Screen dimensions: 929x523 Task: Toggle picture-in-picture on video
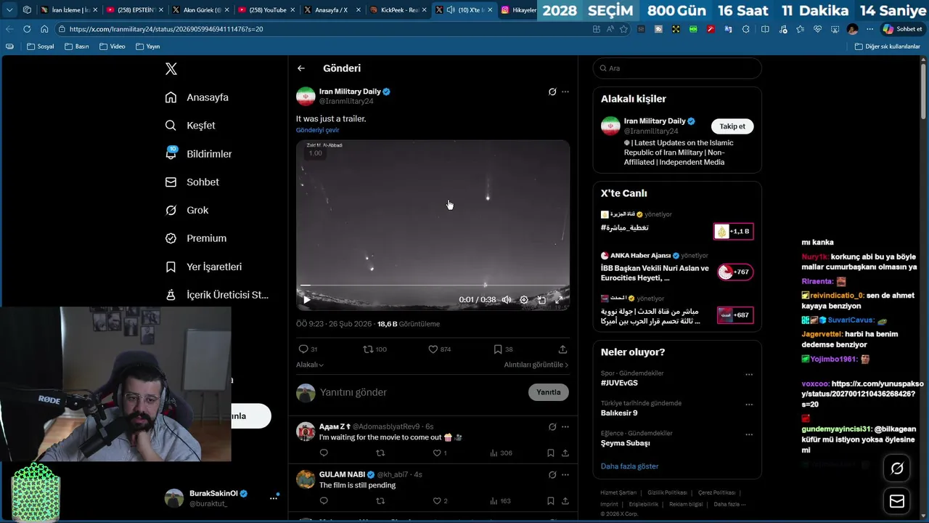tap(541, 299)
